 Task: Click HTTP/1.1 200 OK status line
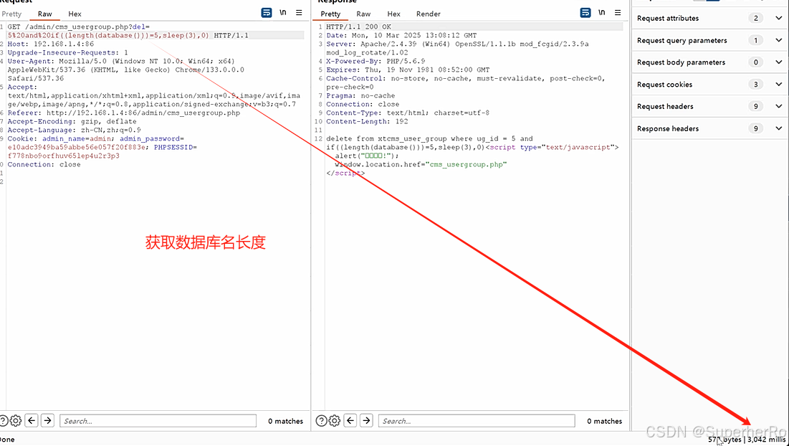coord(358,27)
